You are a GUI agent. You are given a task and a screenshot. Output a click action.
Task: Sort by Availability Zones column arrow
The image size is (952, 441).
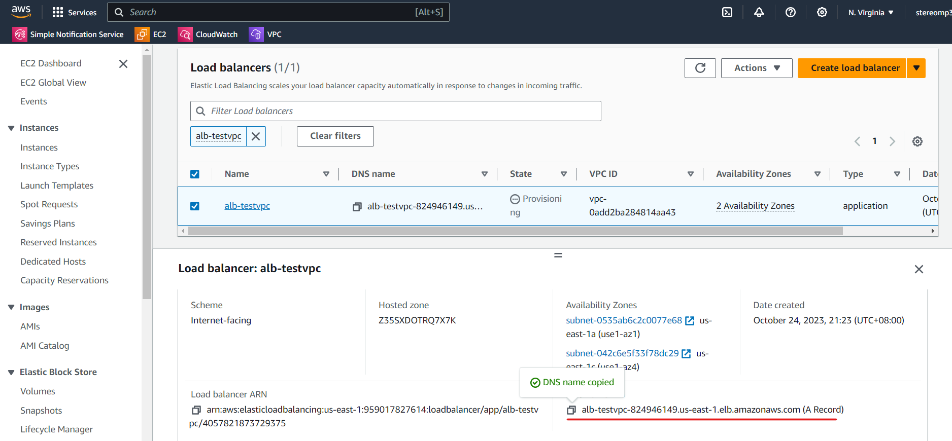(x=818, y=174)
